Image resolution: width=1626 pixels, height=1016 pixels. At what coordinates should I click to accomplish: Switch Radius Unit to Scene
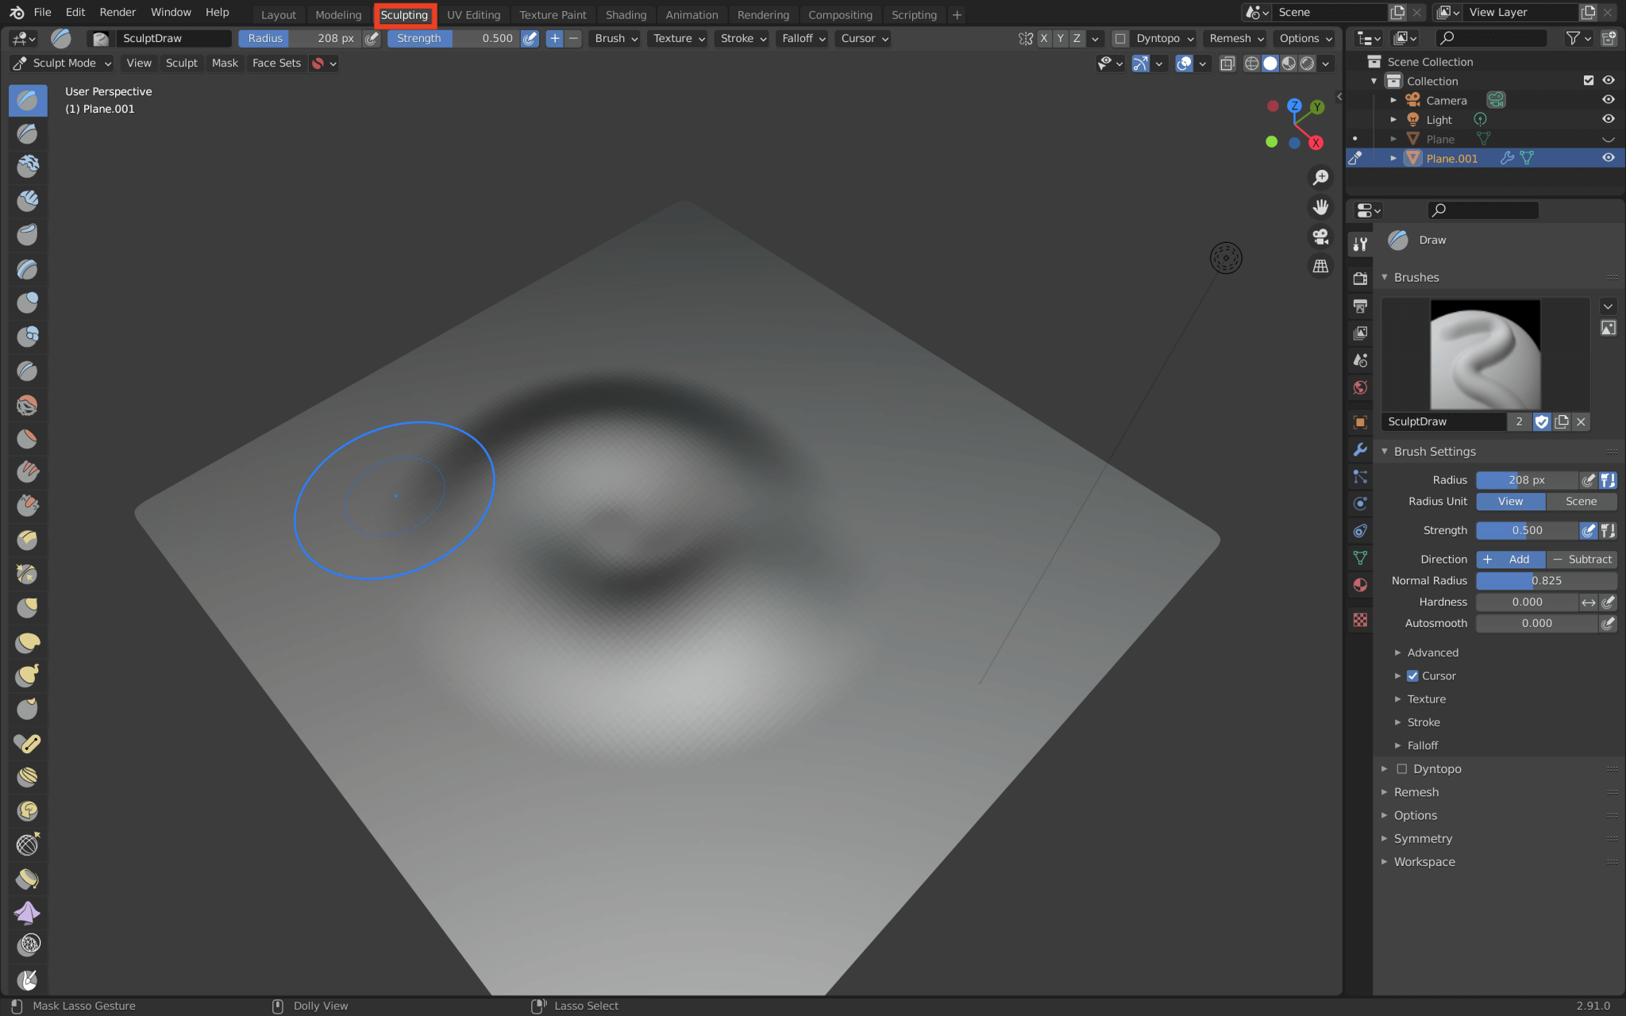pos(1581,501)
